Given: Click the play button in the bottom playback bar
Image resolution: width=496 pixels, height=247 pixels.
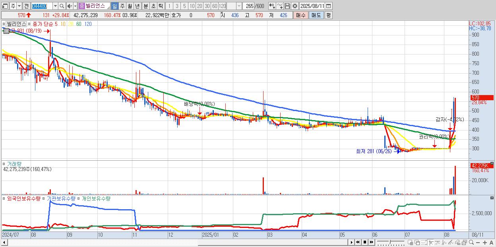Looking at the screenshot, I should [x=351, y=242].
